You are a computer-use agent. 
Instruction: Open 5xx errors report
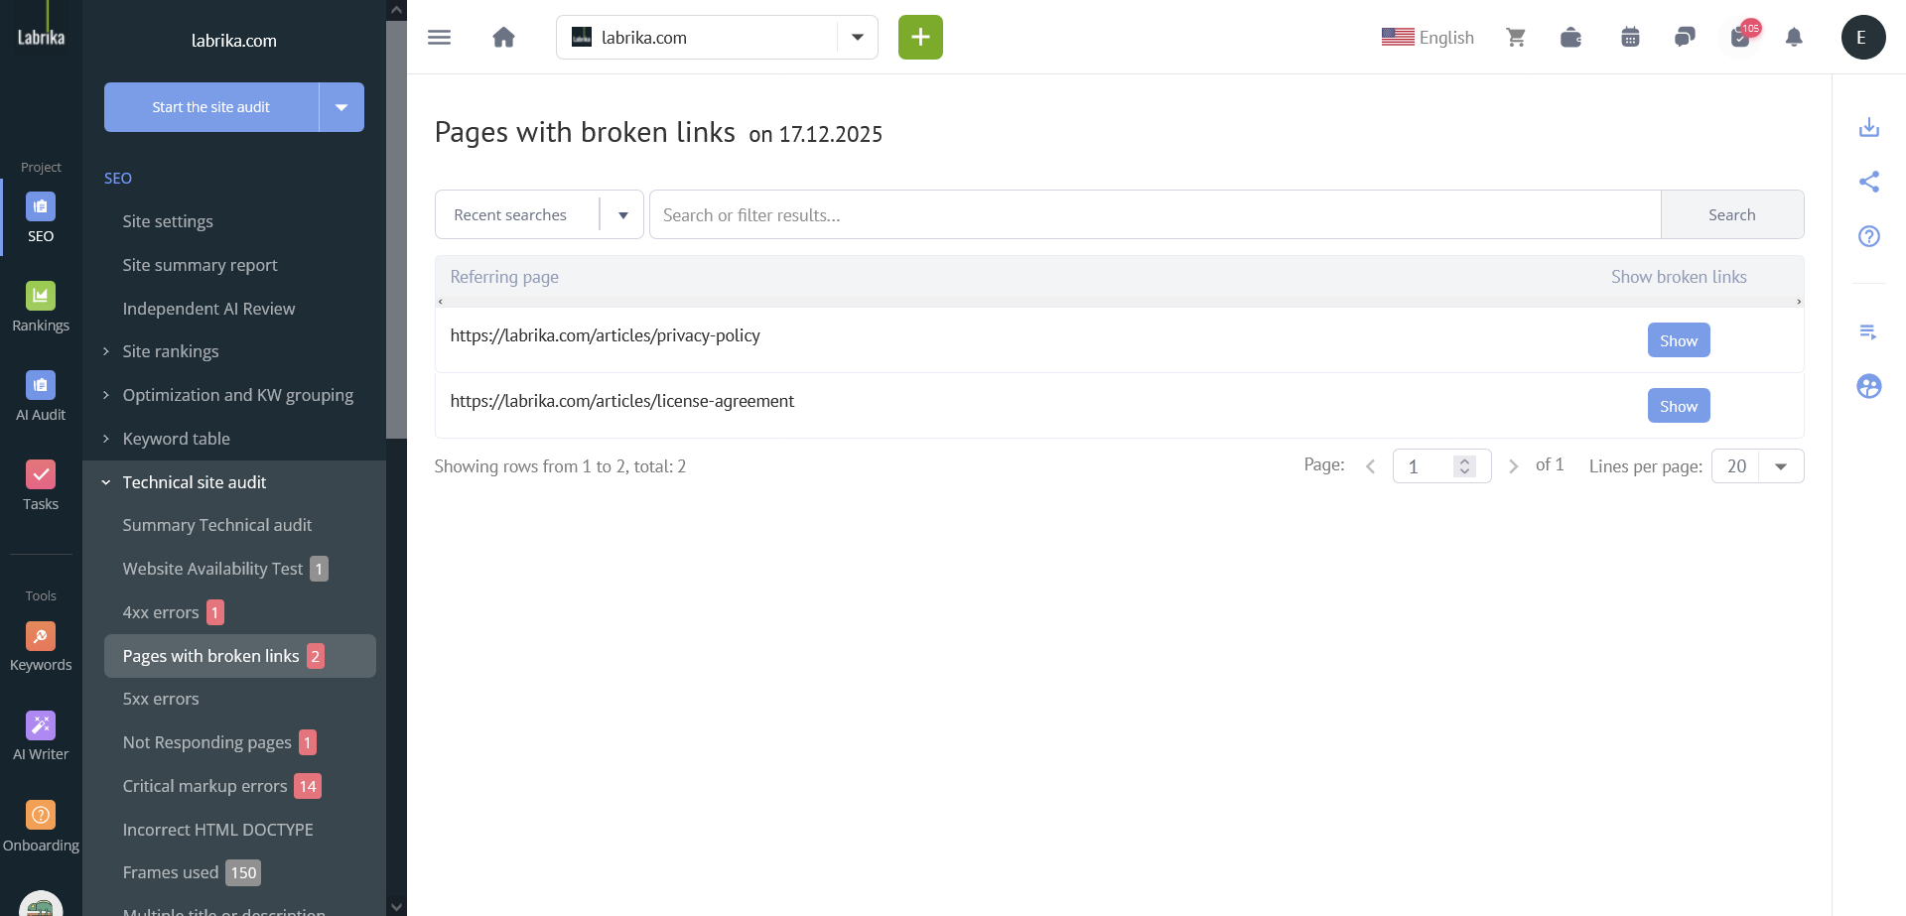click(x=161, y=699)
